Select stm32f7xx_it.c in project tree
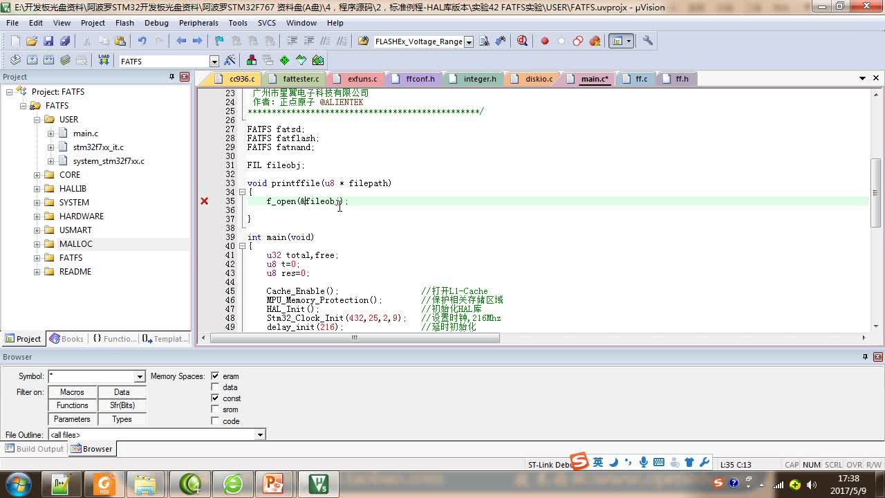 tap(98, 147)
